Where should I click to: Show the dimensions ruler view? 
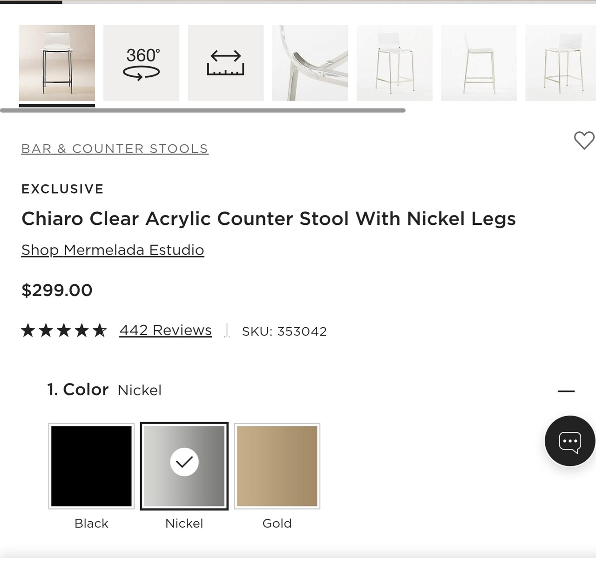(x=226, y=63)
